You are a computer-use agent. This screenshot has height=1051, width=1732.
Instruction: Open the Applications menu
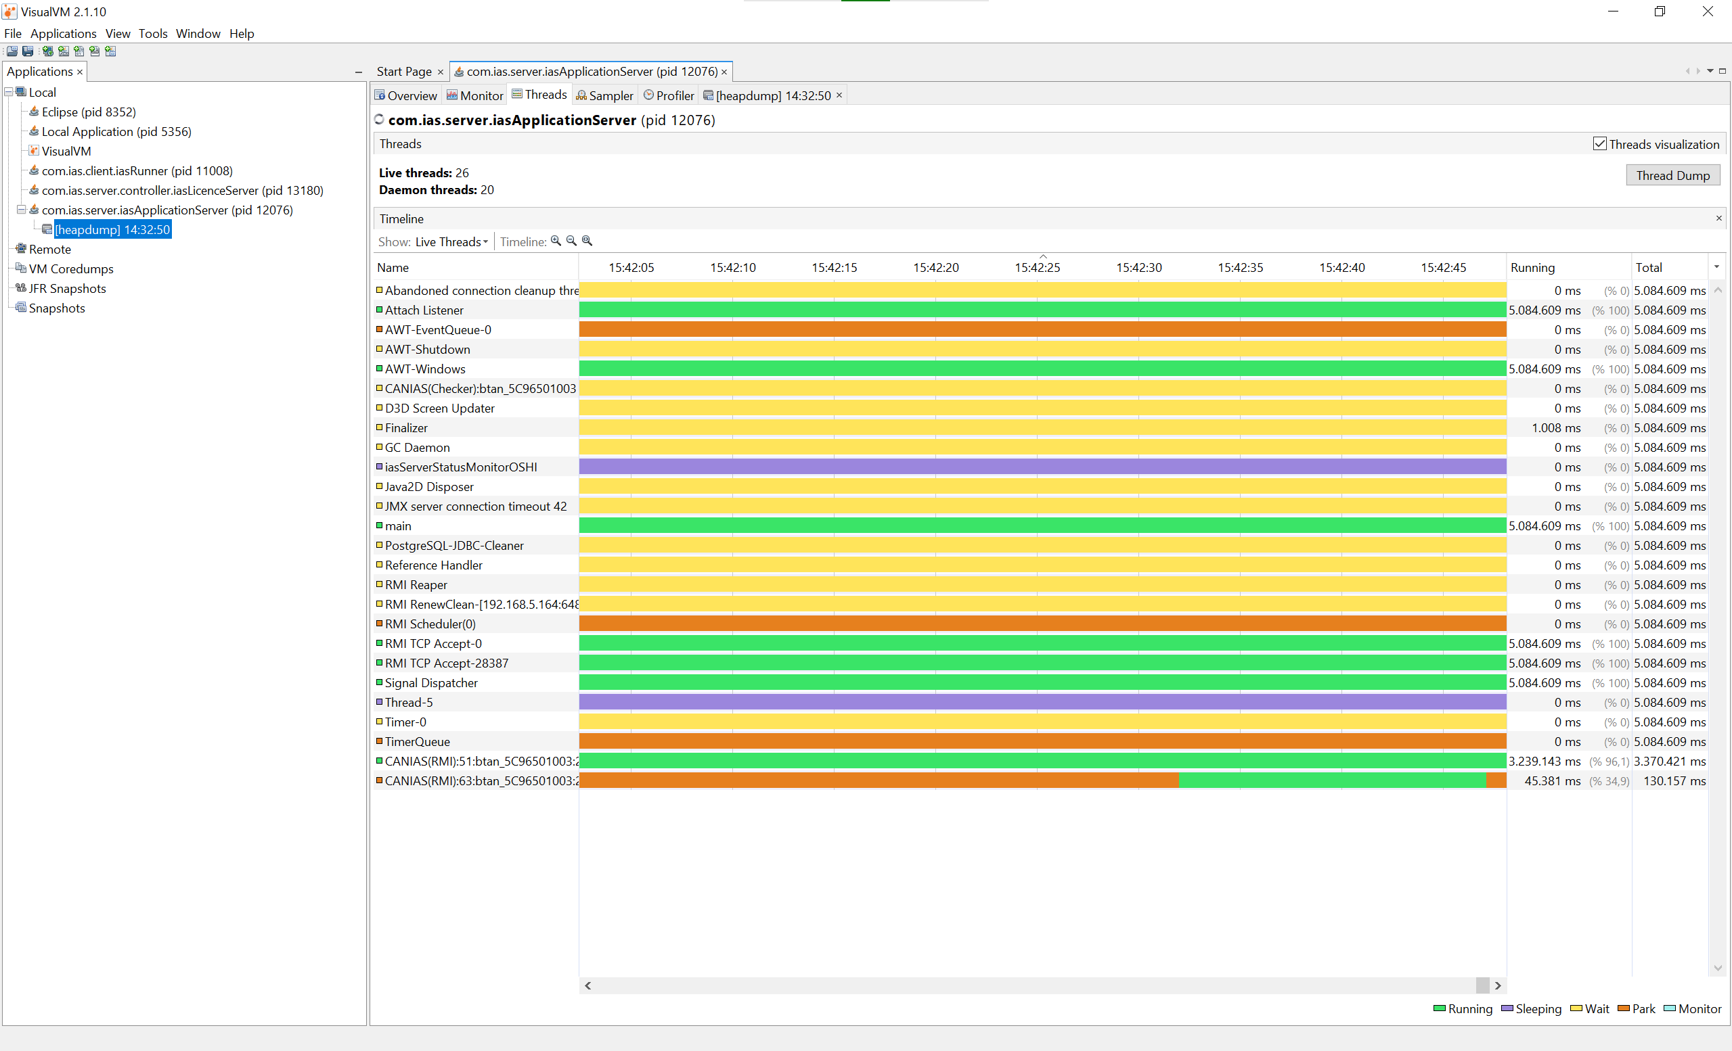[x=63, y=33]
